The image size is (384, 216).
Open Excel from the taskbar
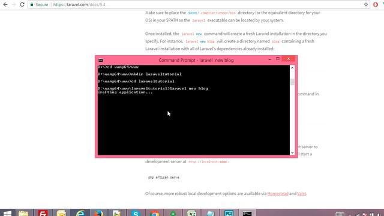click(191, 213)
